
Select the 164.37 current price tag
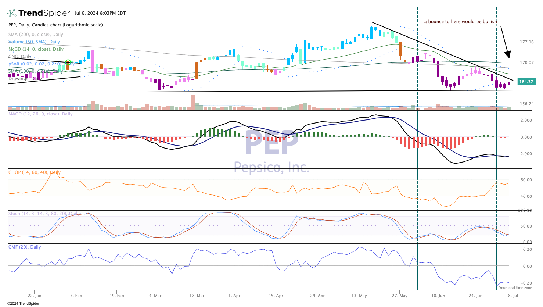click(526, 82)
